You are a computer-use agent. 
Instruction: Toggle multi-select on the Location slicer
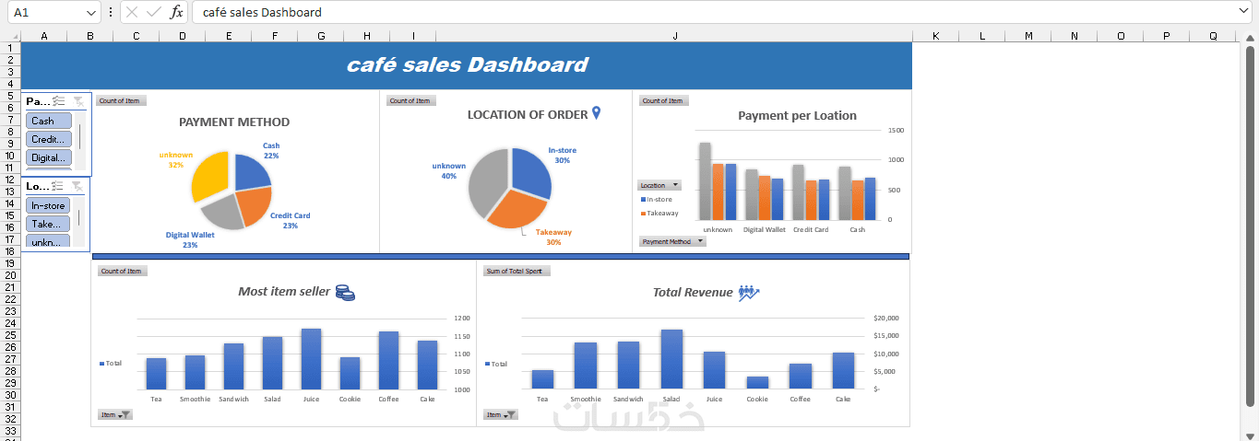coord(59,186)
